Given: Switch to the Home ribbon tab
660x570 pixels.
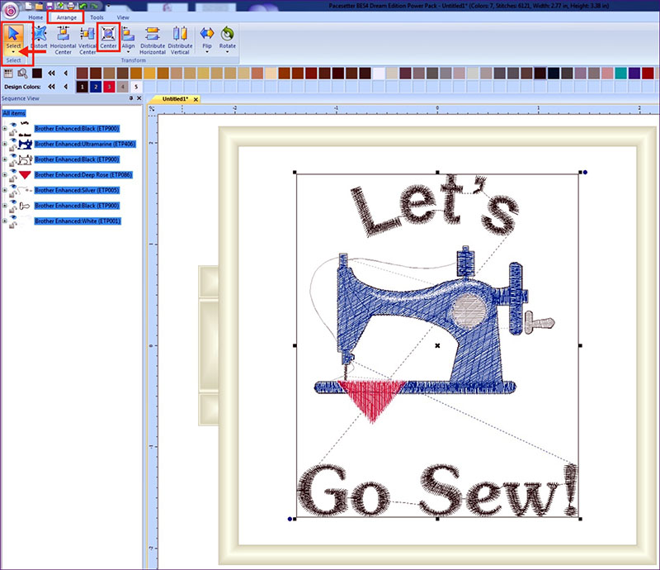Looking at the screenshot, I should click(36, 17).
